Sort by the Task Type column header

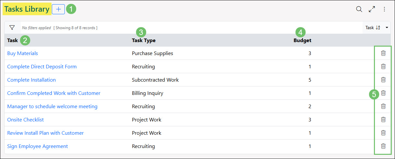click(x=144, y=40)
